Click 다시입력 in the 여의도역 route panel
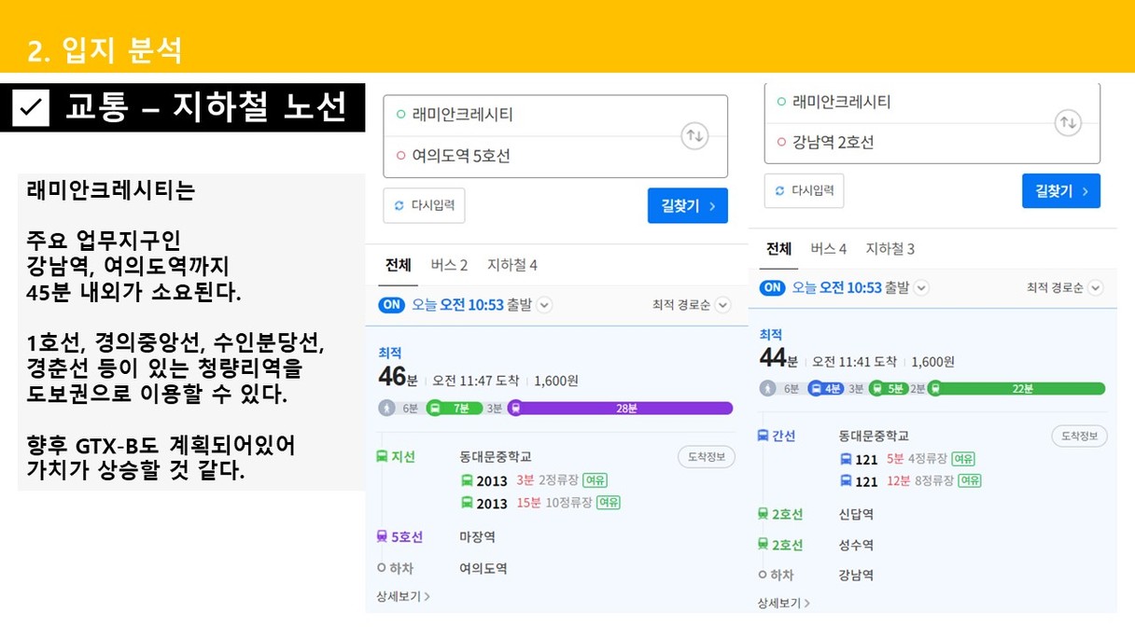The image size is (1135, 638). click(x=424, y=205)
